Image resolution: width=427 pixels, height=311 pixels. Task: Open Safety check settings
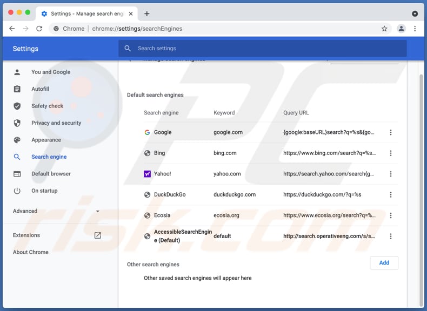tap(47, 106)
